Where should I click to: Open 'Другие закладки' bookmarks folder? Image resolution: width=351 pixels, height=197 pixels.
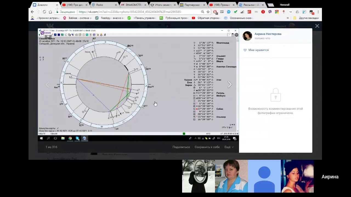click(x=306, y=18)
